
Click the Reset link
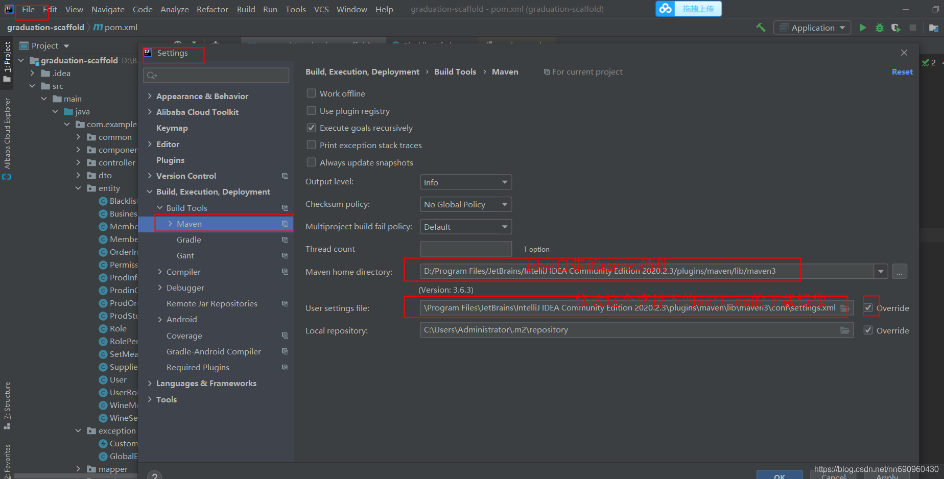point(902,72)
